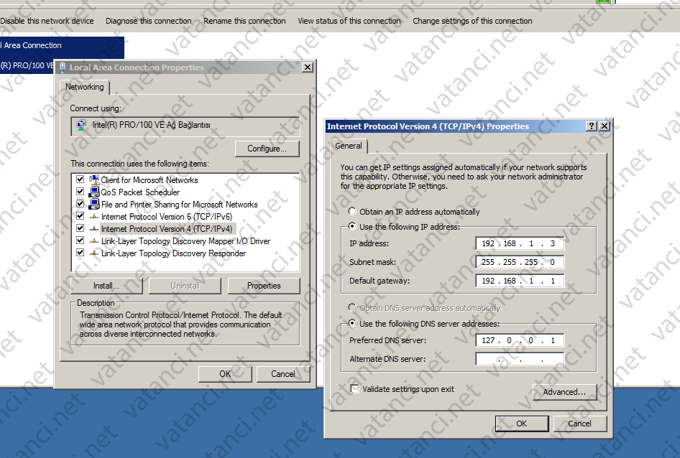The image size is (680, 458).
Task: Click the Internet Protocol Version 6 icon
Action: (93, 216)
